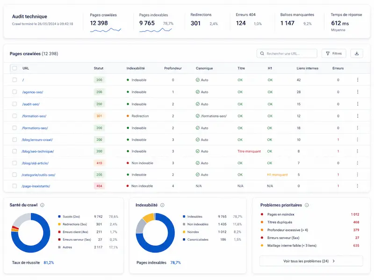The height and width of the screenshot is (280, 374).
Task: Tick the checkbox for /agence-seo/
Action: tap(14, 92)
